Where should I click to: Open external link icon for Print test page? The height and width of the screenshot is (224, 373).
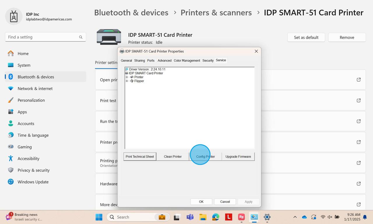point(359,100)
